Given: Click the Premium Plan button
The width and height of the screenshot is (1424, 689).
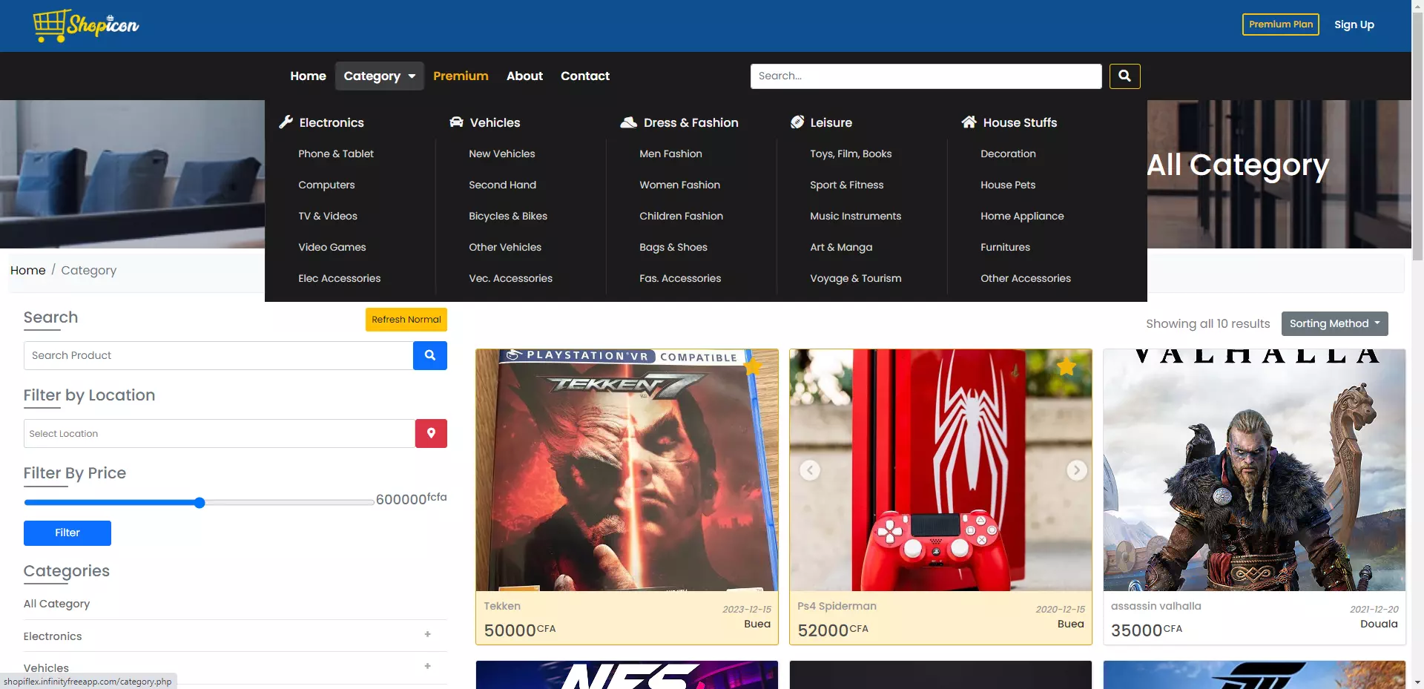Looking at the screenshot, I should (x=1280, y=24).
